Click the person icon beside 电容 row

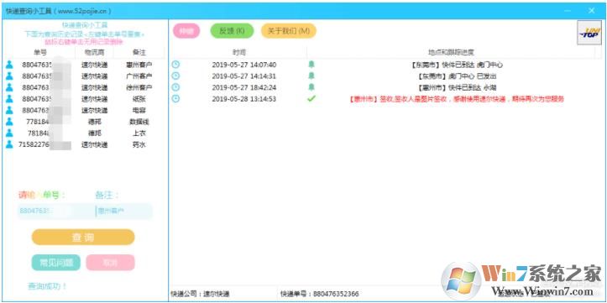click(x=9, y=110)
